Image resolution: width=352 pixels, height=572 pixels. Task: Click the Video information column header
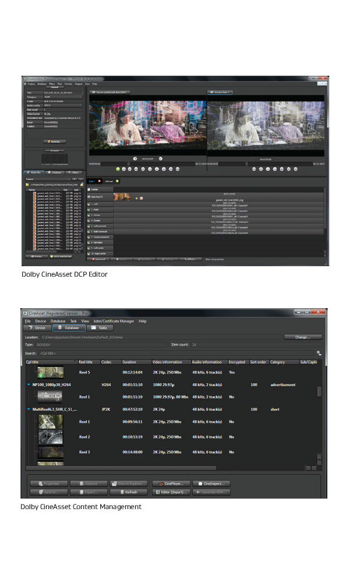click(x=171, y=362)
